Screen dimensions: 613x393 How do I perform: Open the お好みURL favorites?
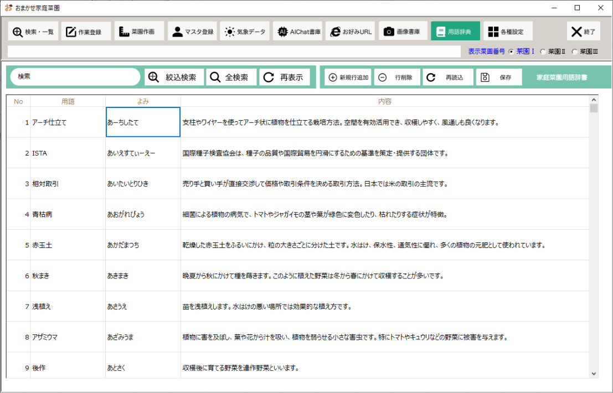[351, 31]
